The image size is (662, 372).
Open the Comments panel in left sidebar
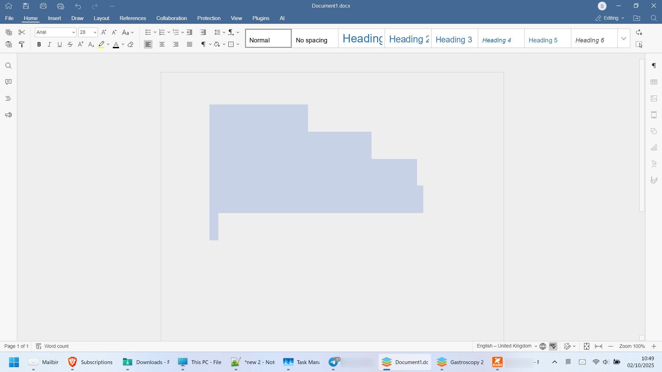click(8, 82)
